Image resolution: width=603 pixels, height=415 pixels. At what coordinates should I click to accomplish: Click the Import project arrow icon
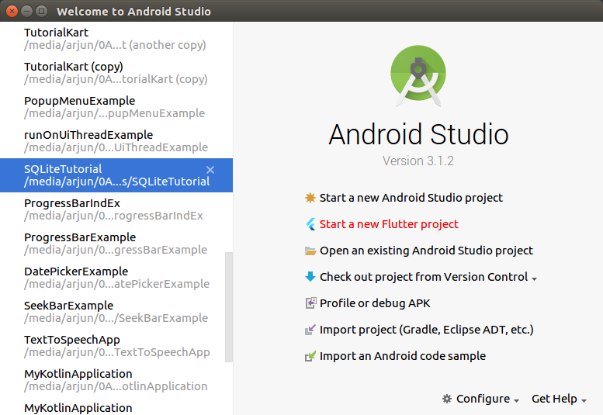pos(310,330)
